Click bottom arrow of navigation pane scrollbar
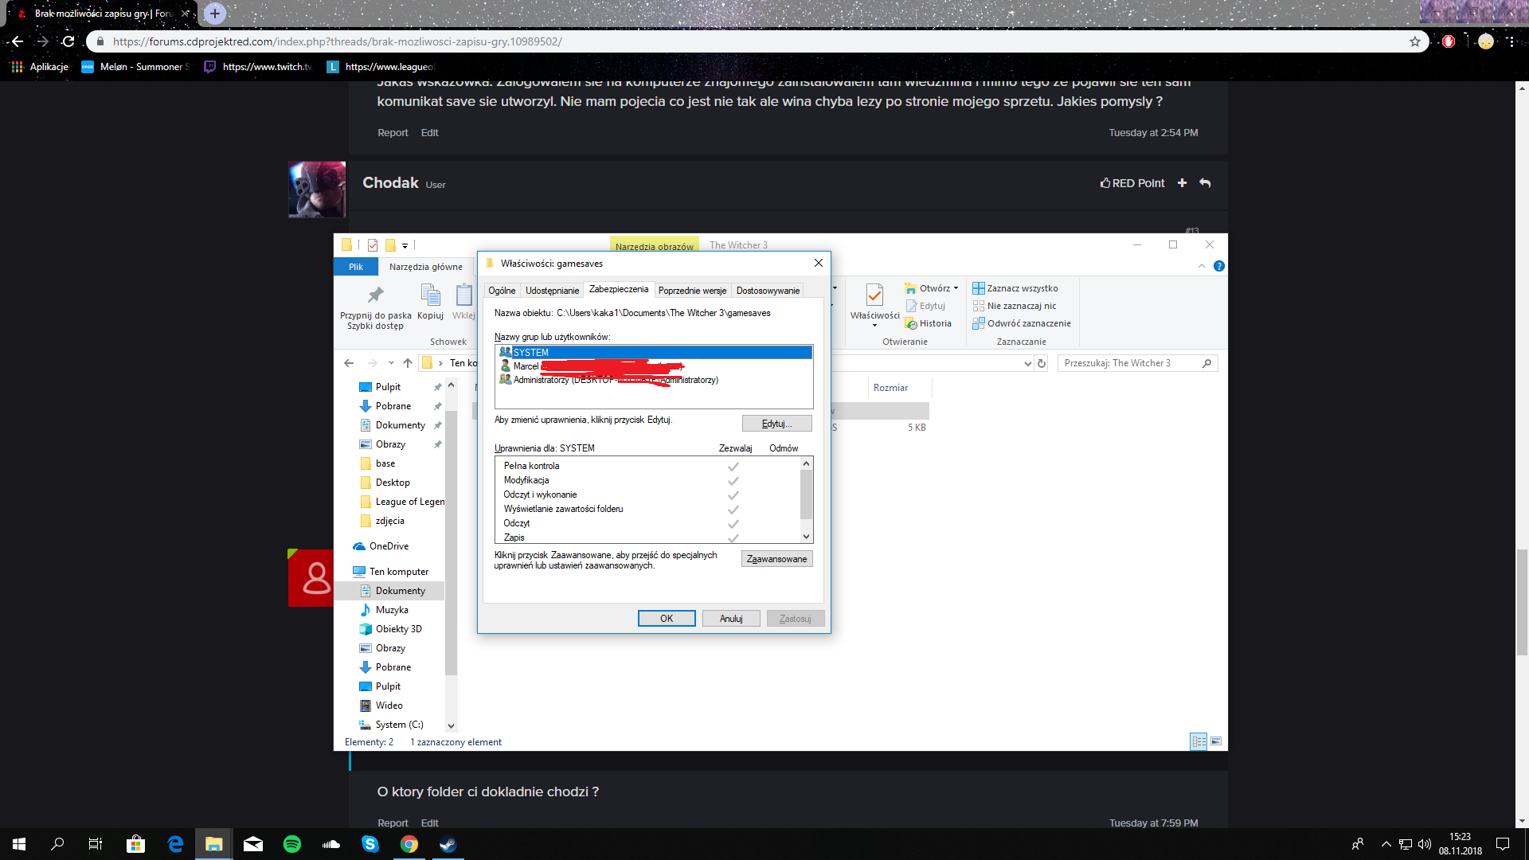 (x=451, y=725)
